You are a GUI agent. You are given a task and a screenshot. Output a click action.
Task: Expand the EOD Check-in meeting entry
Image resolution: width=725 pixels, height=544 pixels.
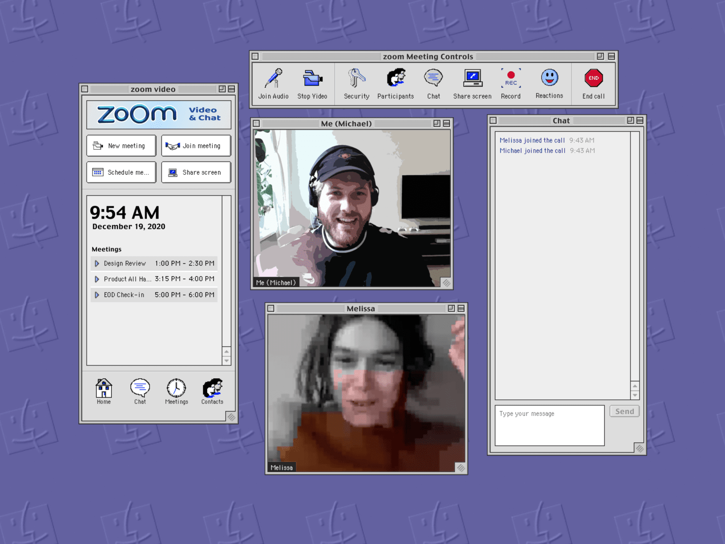point(97,295)
